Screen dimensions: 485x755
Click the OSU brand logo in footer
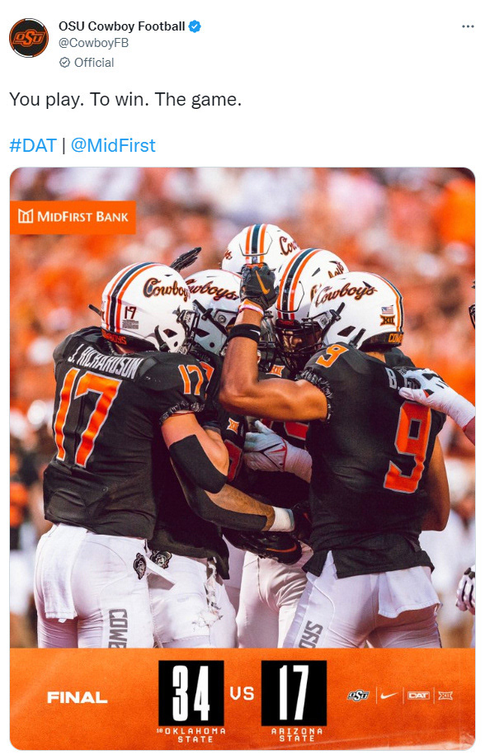click(359, 696)
